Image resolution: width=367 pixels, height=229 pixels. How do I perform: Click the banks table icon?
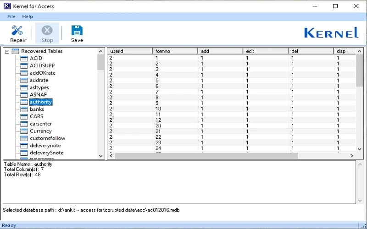pos(24,109)
